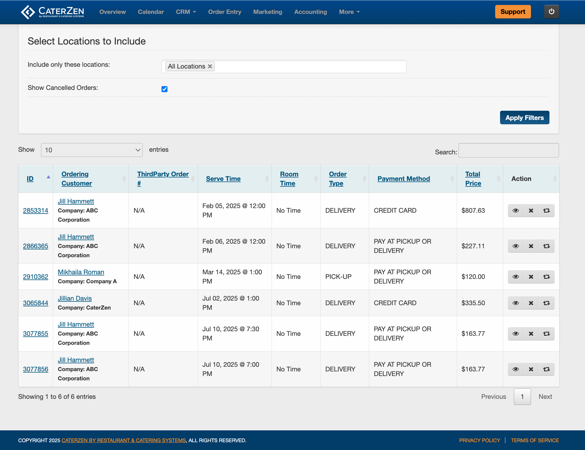Screen dimensions: 585x450
Task: Expand the CRM menu
Action: tap(186, 12)
